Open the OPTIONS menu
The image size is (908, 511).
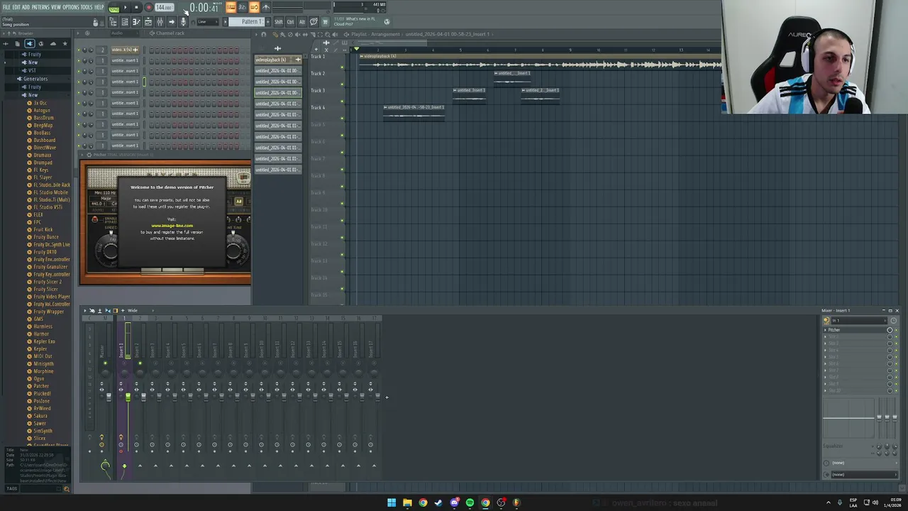tap(71, 7)
